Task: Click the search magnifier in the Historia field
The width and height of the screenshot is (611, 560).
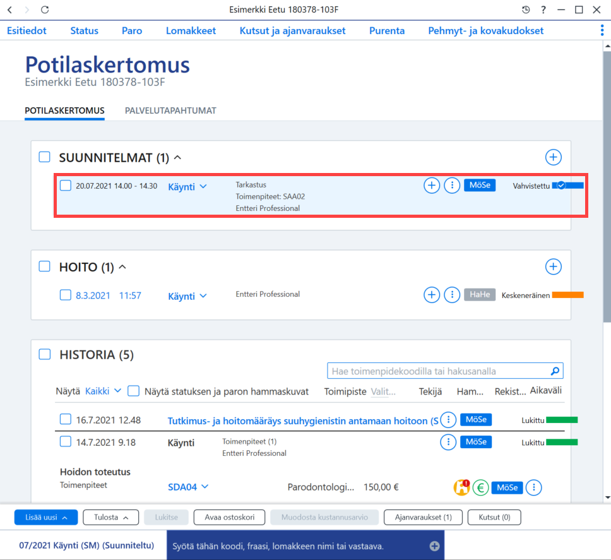Action: tap(555, 371)
